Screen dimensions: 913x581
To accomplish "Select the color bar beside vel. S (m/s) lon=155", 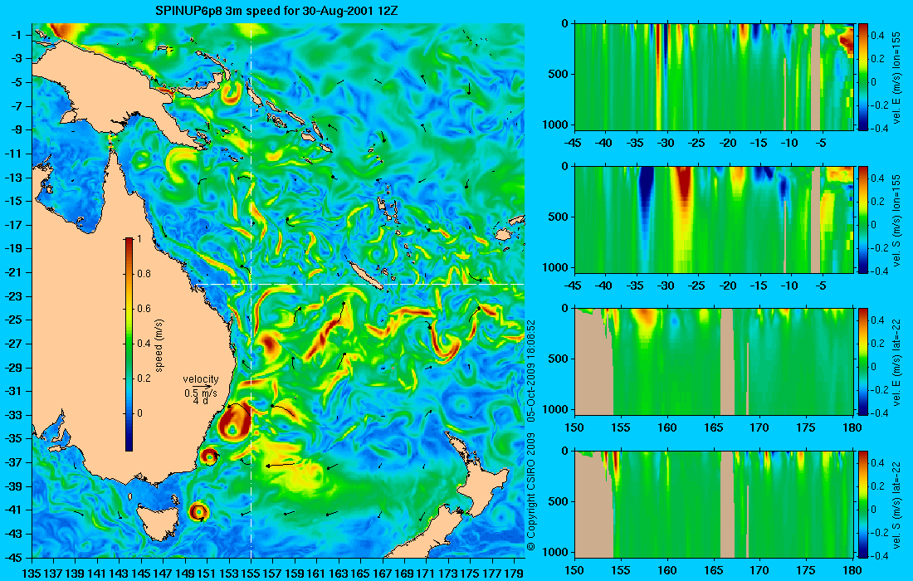I will pyautogui.click(x=863, y=219).
